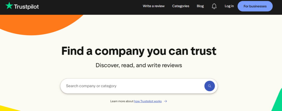Click the blue magnifying glass search button
Screen dimensions: 282x111
[x=210, y=86]
